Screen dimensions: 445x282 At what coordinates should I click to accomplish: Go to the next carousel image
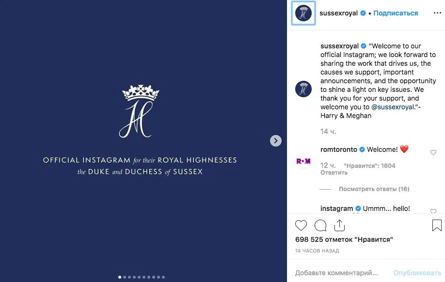click(x=275, y=141)
